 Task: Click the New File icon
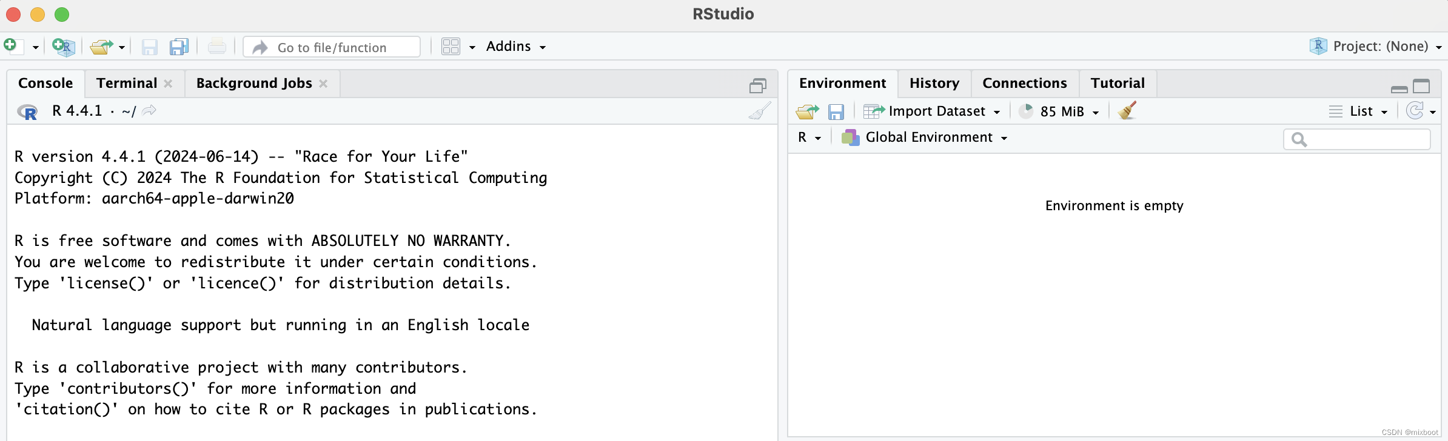(x=12, y=47)
